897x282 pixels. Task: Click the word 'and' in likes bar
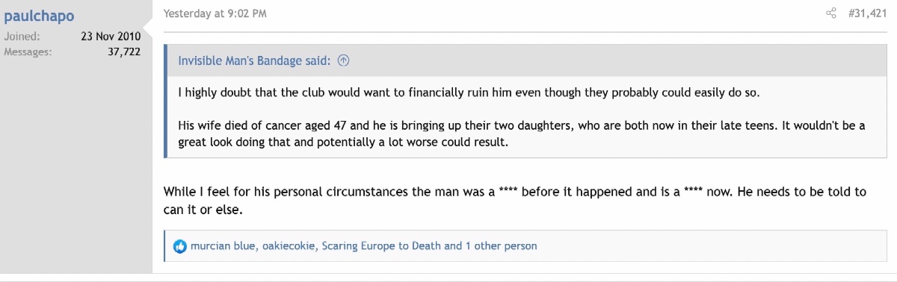point(453,245)
